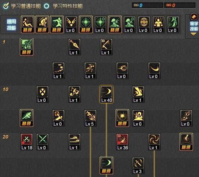Select the Lv 40 crescent slash skill

[107, 94]
